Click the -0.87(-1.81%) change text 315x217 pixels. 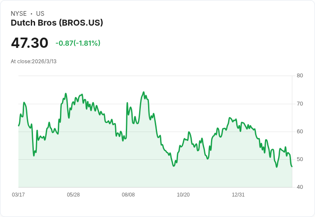pos(78,43)
